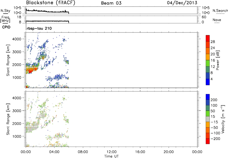The image size is (228, 158).
Task: Select the "N.Search" legend label
Action: click(x=220, y=11)
